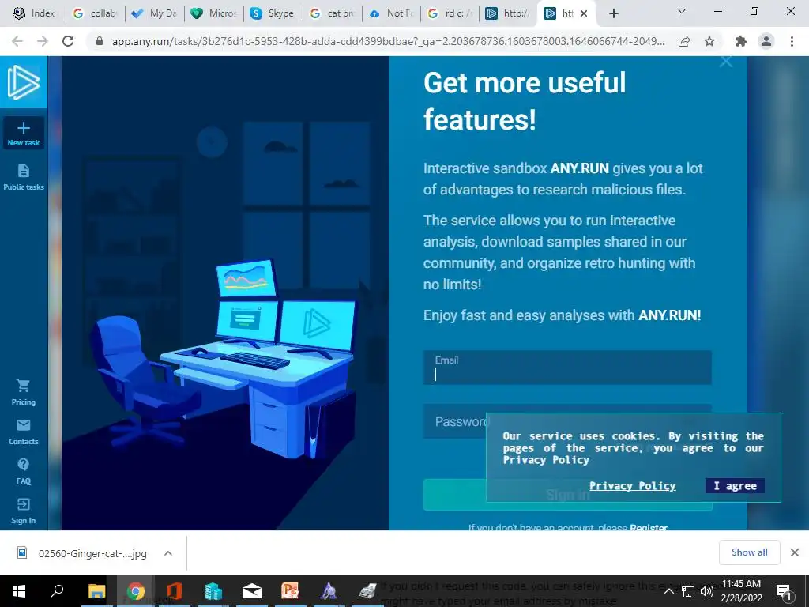Open Chrome three-dot menu

click(x=792, y=41)
